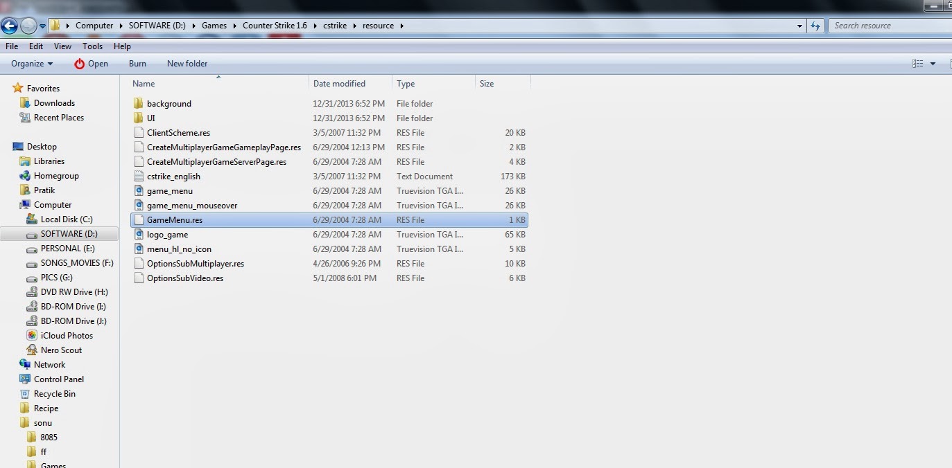Open iCloud Photos in navigation pane
This screenshot has width=952, height=468.
coord(67,336)
